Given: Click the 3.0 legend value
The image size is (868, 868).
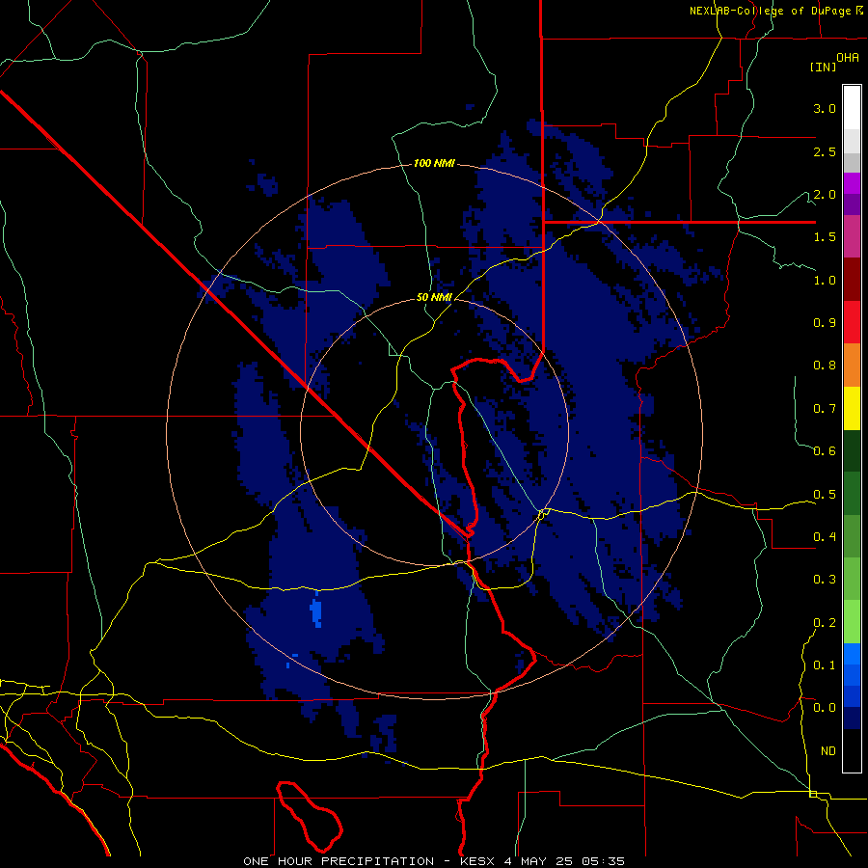Looking at the screenshot, I should (x=825, y=108).
